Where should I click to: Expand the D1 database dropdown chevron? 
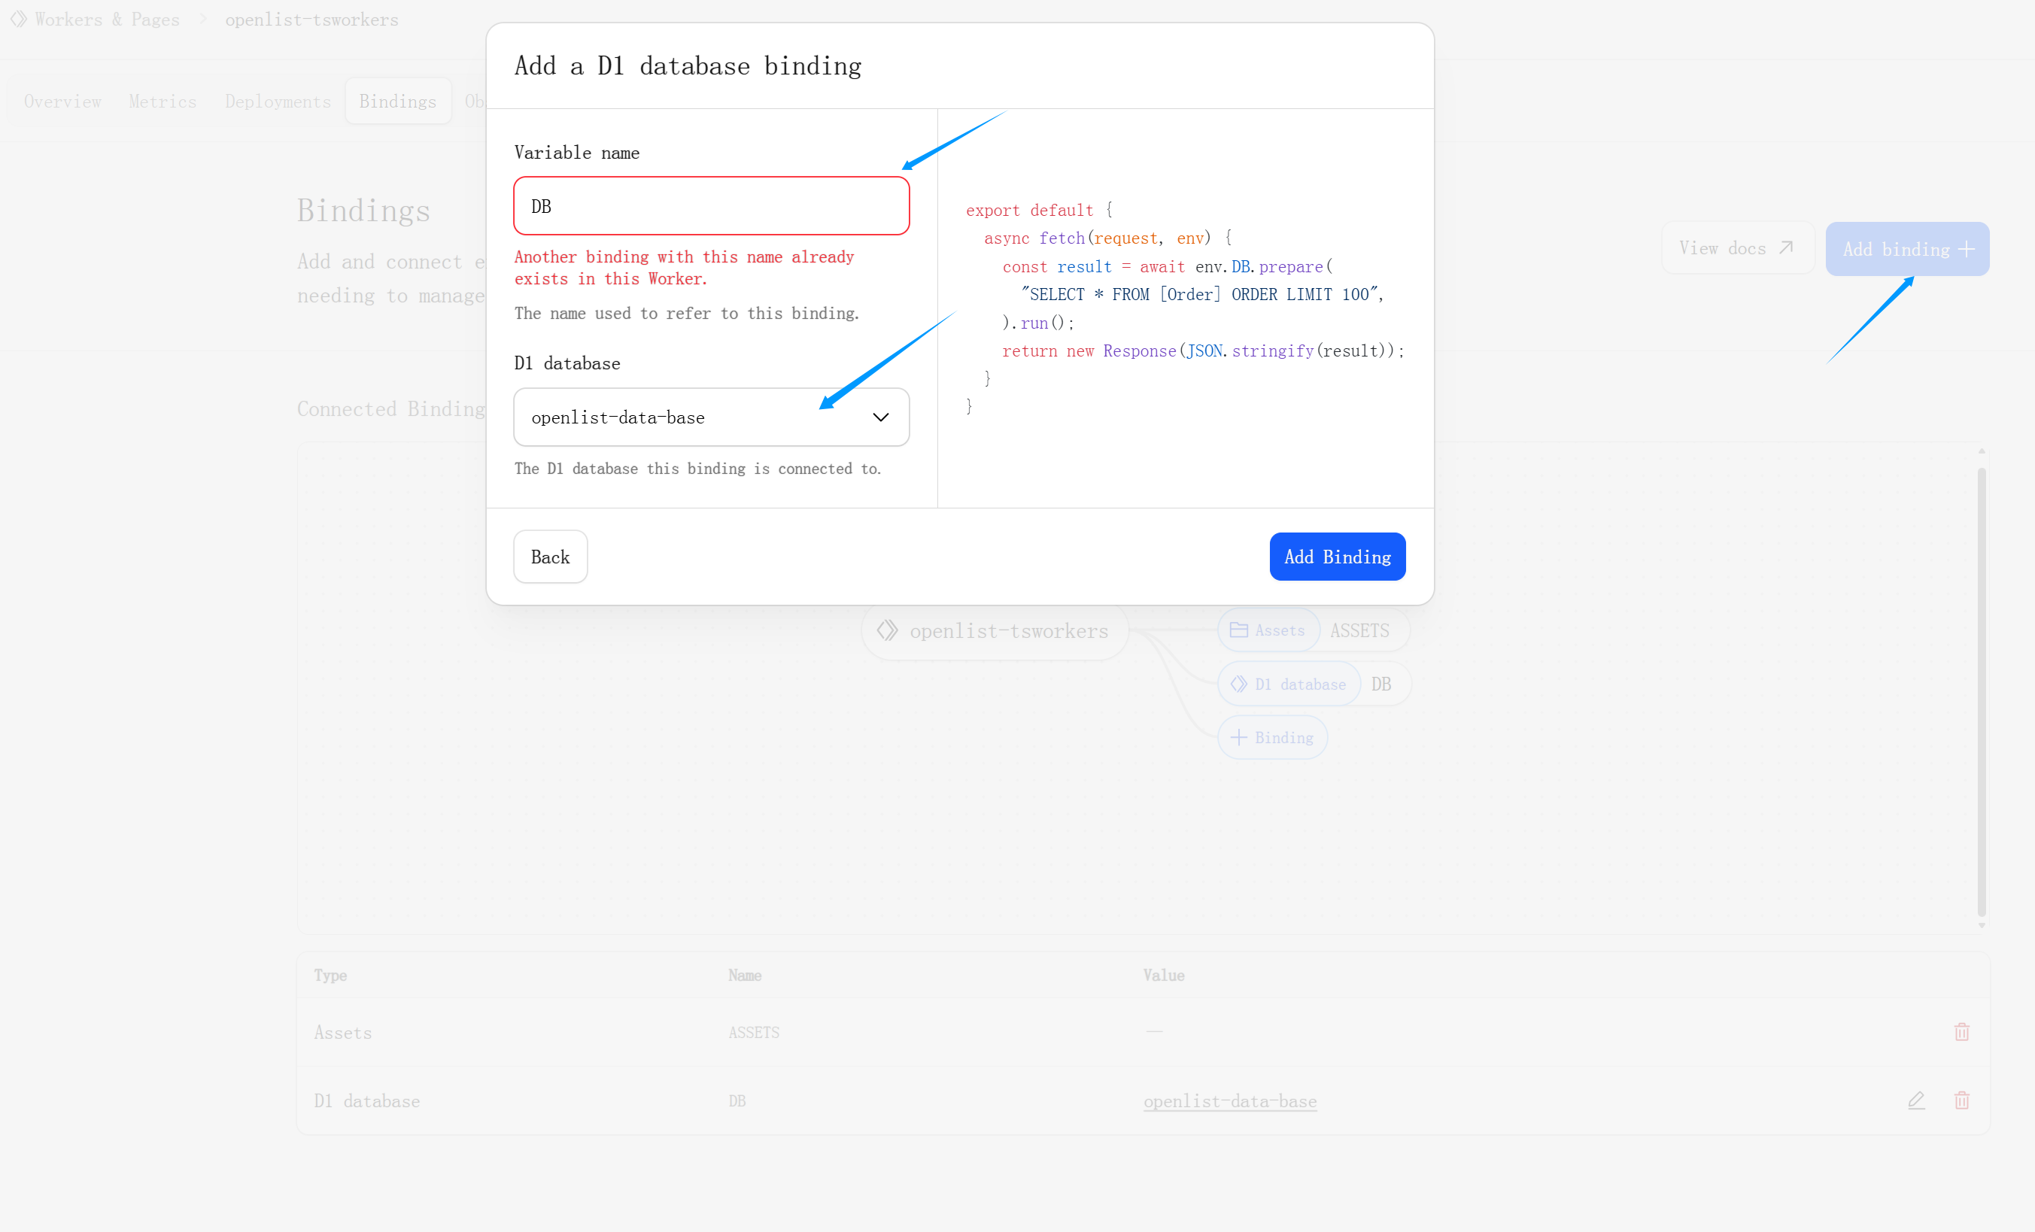tap(880, 417)
